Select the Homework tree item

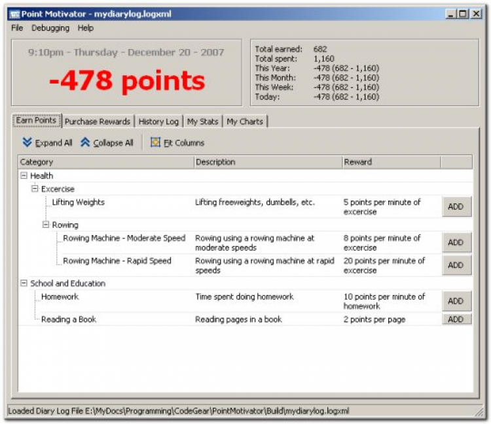(60, 297)
